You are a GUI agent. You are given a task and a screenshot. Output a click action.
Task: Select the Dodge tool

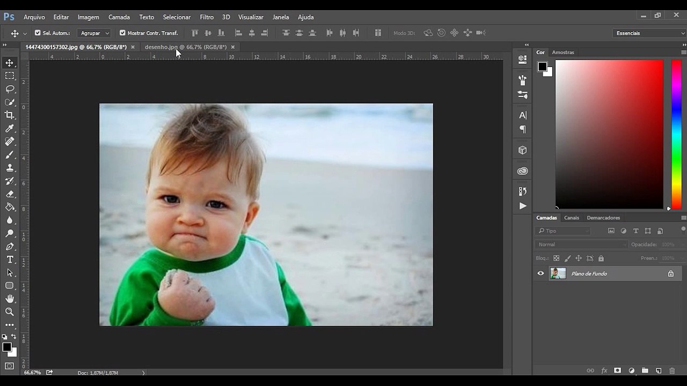(x=10, y=233)
